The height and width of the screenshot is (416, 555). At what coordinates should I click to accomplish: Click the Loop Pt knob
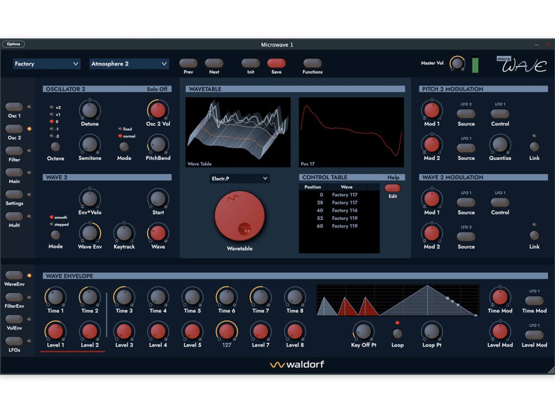tap(431, 331)
